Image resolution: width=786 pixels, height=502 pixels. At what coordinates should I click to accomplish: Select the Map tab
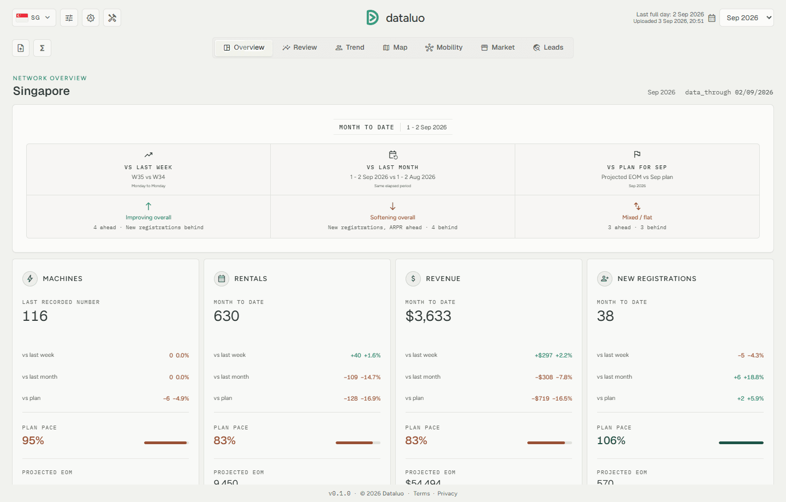[x=395, y=47]
